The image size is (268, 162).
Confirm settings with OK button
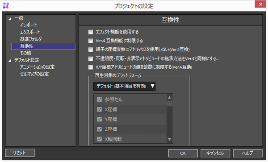pos(183,153)
